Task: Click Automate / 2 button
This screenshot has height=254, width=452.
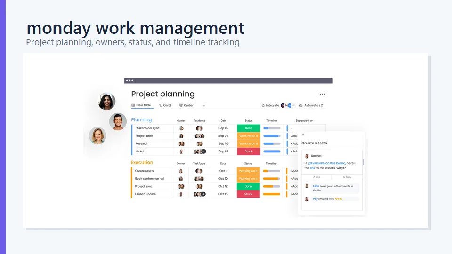Action: [311, 105]
